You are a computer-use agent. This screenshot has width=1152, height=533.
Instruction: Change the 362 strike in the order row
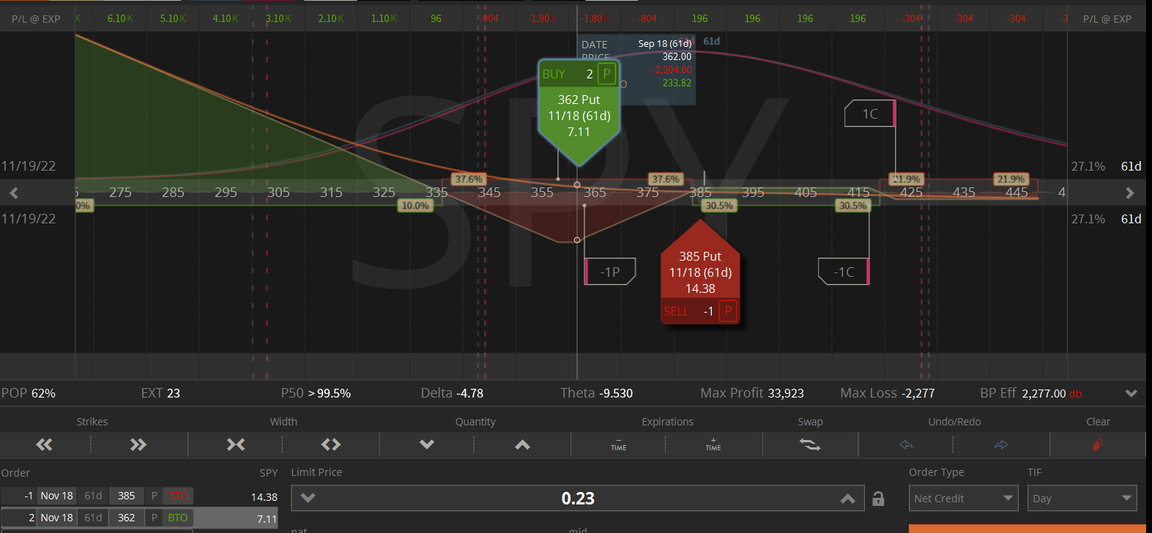point(126,518)
